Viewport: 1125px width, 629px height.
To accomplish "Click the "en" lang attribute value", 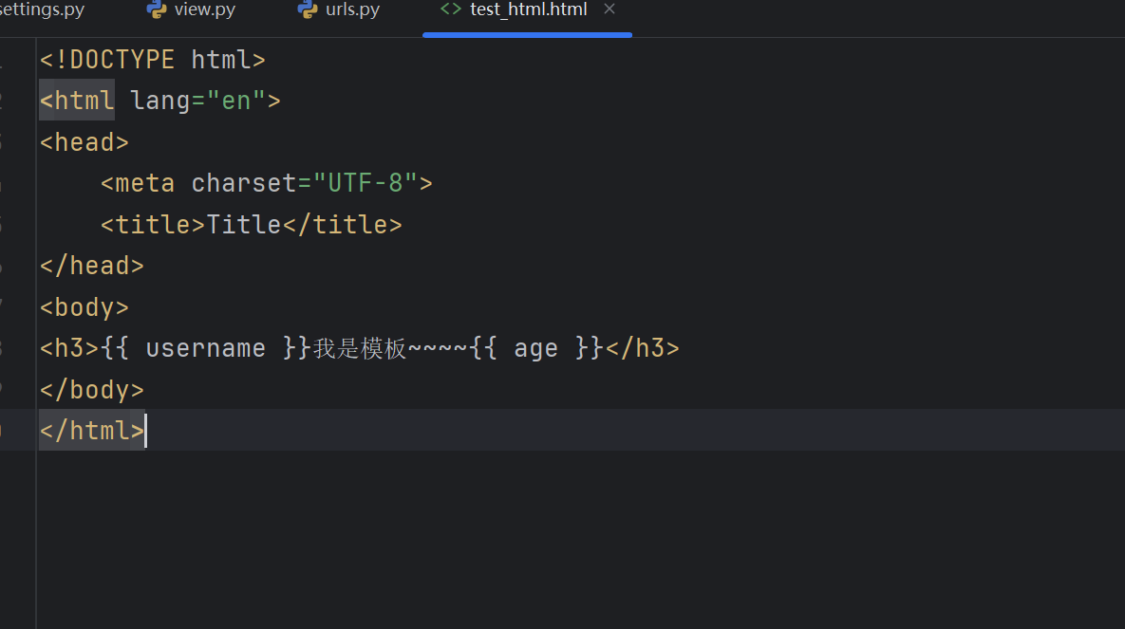I will tap(236, 101).
